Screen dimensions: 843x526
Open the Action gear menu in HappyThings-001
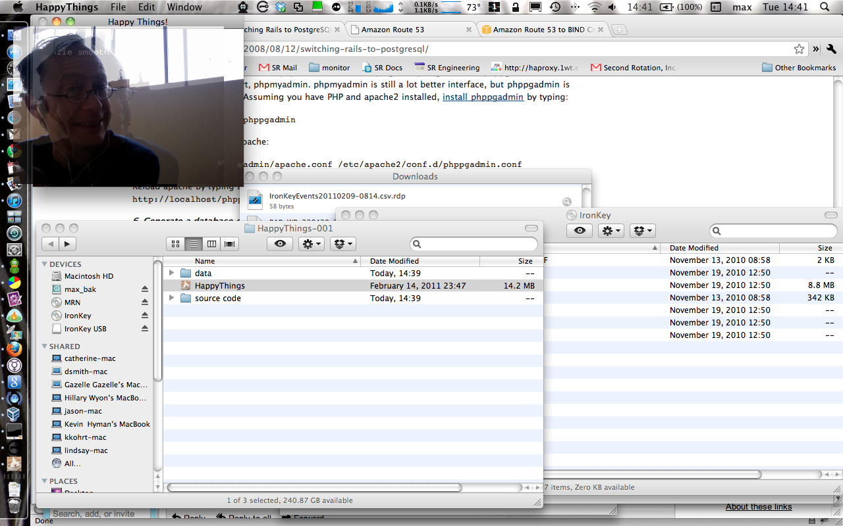(x=311, y=244)
